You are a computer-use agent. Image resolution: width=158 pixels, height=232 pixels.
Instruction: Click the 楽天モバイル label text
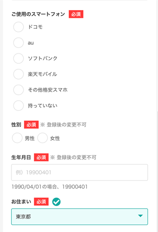point(42,74)
